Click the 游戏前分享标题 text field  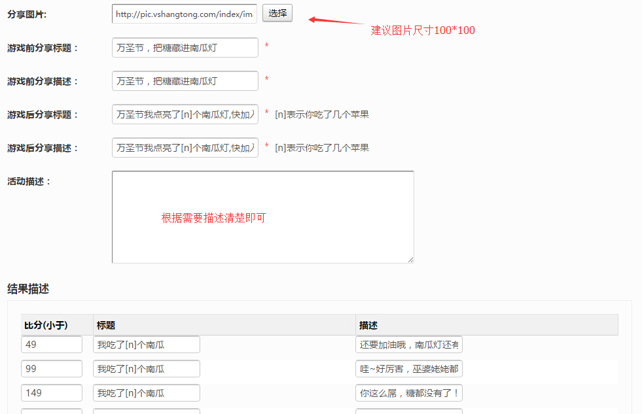185,48
